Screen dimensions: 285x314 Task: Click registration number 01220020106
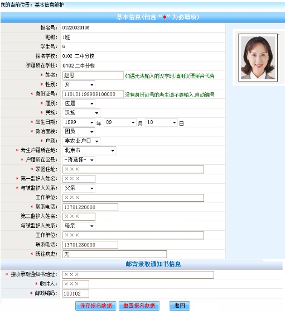(x=76, y=28)
